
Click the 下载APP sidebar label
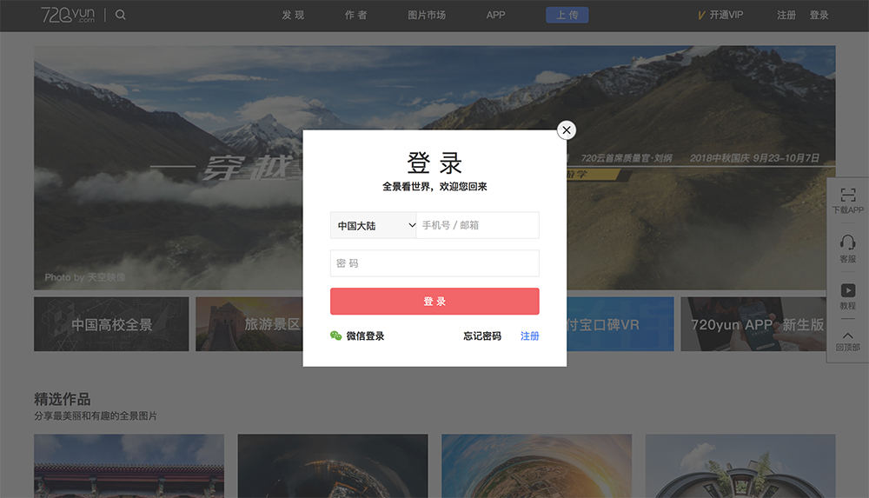point(847,210)
